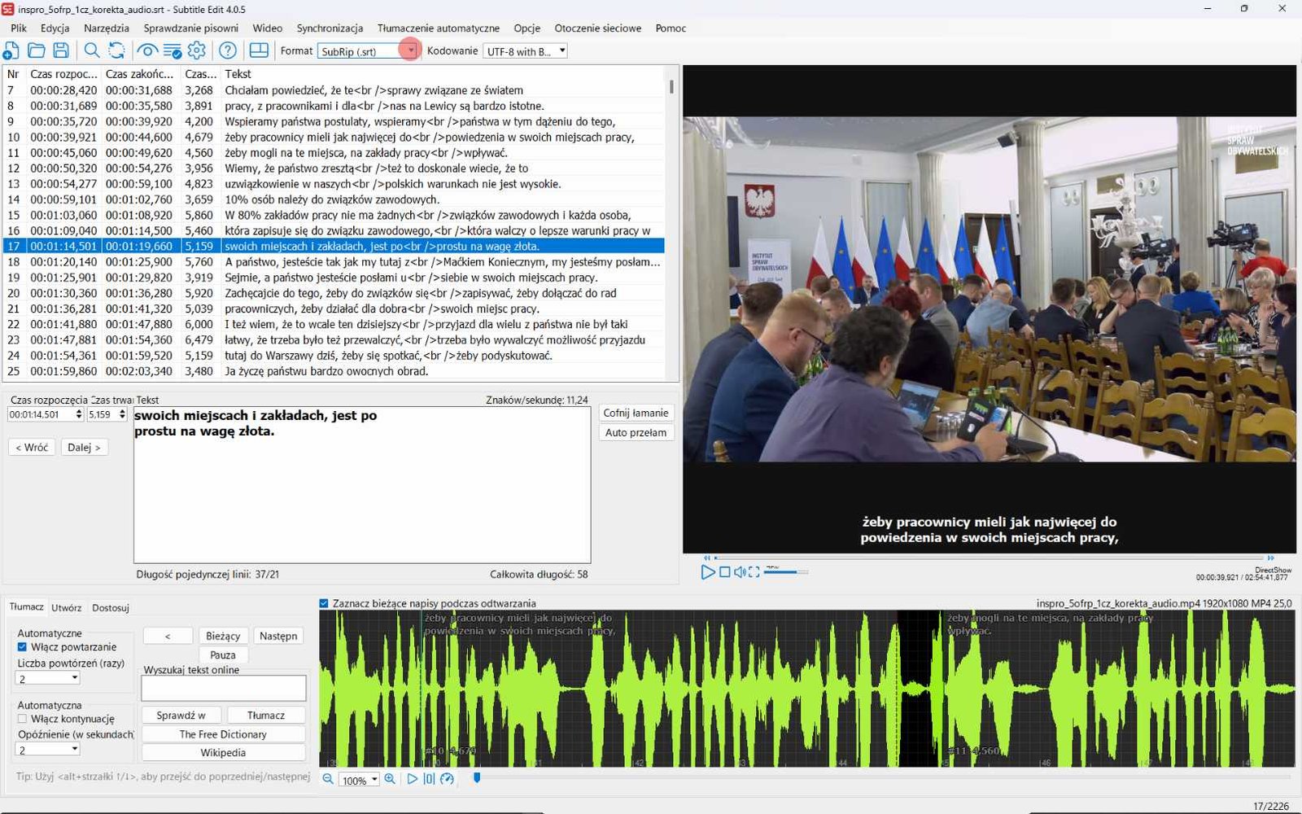
Task: Select subtitle row 20 Zachęcajcie do tego
Action: tap(334, 293)
